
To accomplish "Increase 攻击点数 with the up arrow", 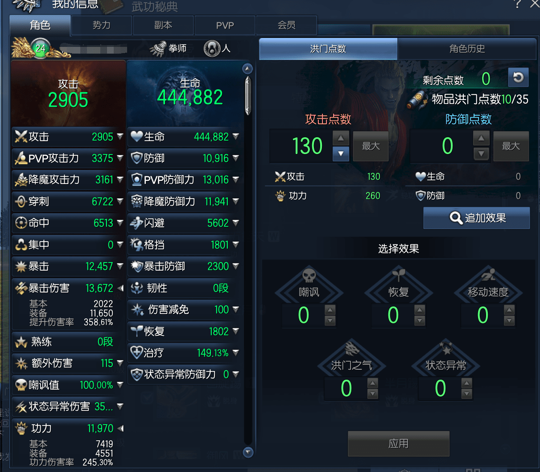I will 341,138.
